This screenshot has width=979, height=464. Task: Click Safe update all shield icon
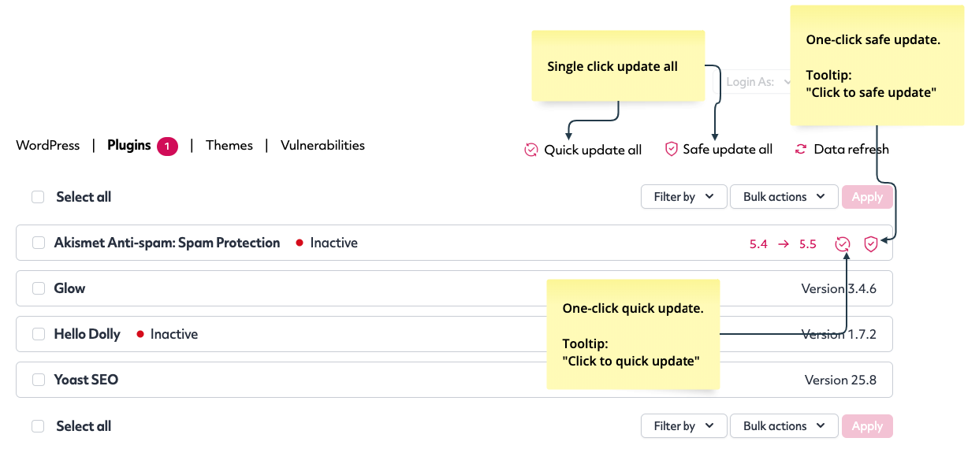point(672,149)
